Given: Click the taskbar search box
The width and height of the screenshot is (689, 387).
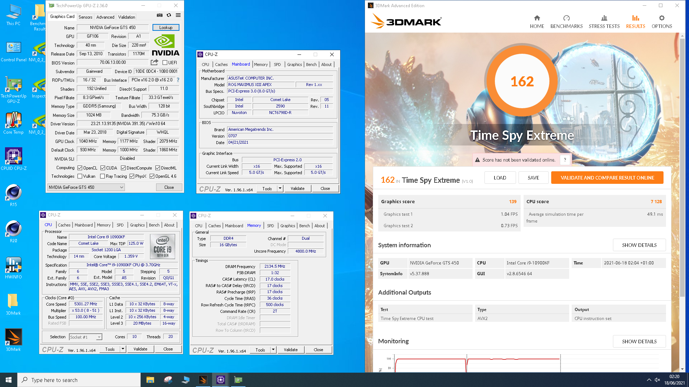Looking at the screenshot, I should [79, 380].
